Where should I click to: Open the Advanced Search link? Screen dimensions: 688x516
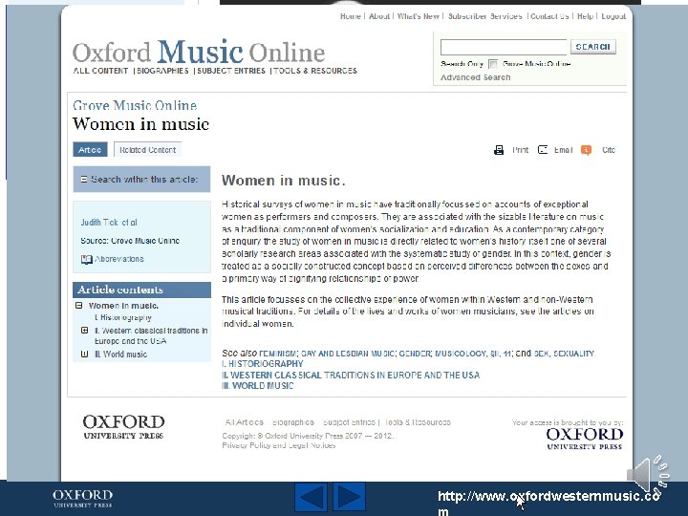pos(475,77)
